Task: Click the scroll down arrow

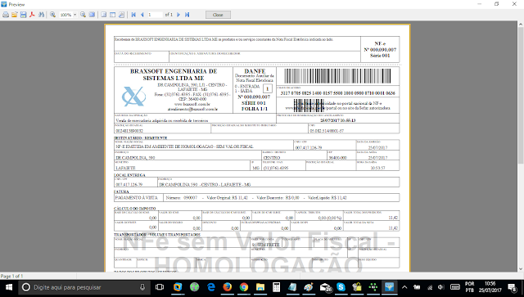Action: pyautogui.click(x=521, y=269)
